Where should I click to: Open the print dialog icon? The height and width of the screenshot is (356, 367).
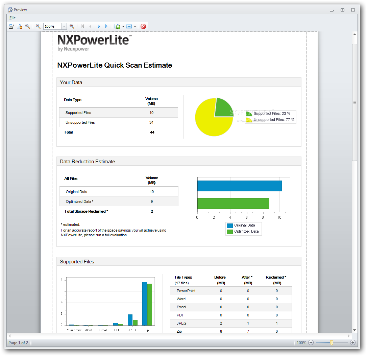pyautogui.click(x=11, y=26)
